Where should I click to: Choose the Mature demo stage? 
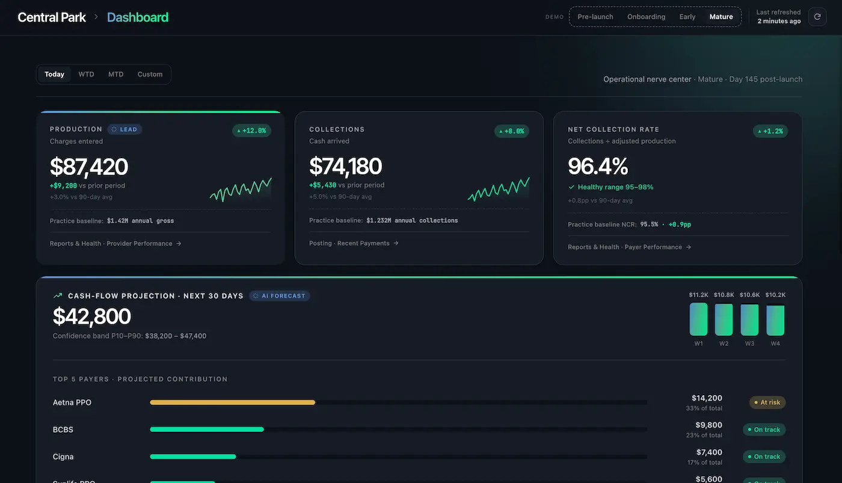click(x=721, y=17)
